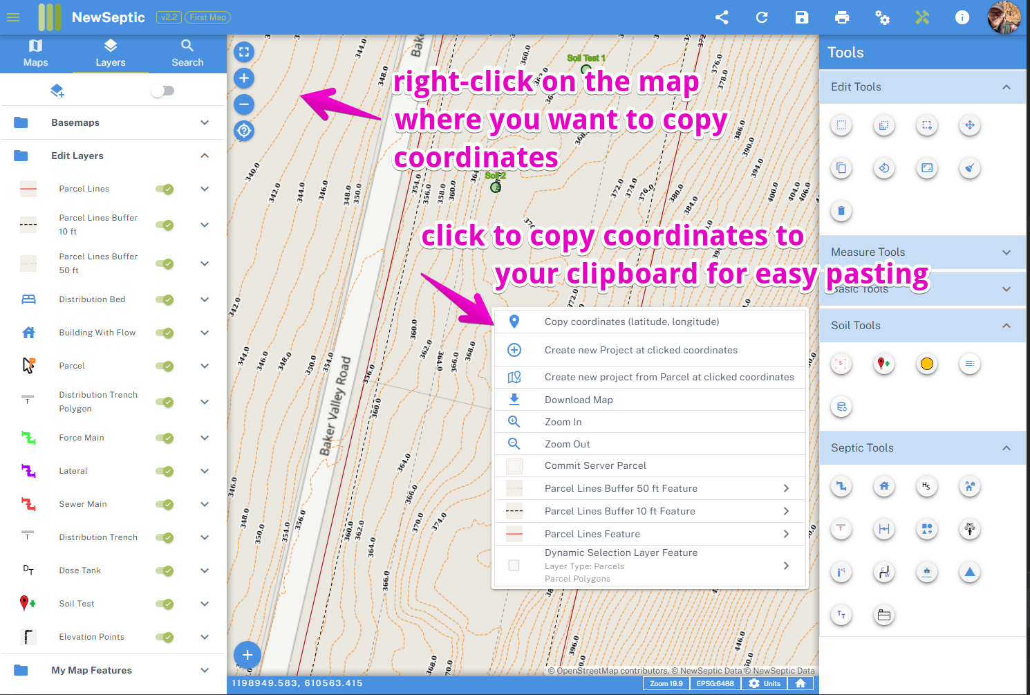
Task: Click the map fullscreen extent button
Action: click(244, 52)
